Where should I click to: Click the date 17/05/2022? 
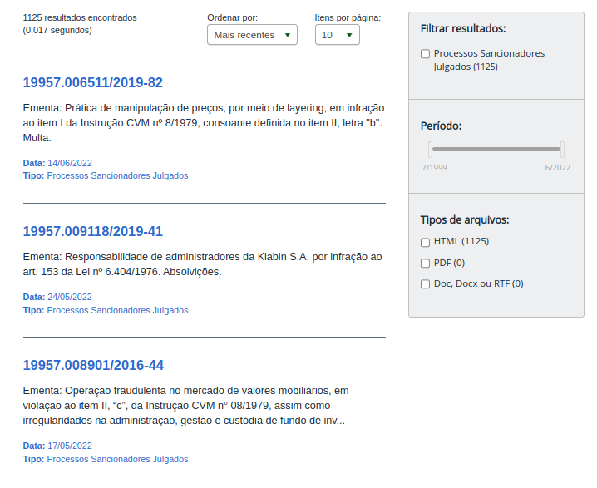(70, 446)
